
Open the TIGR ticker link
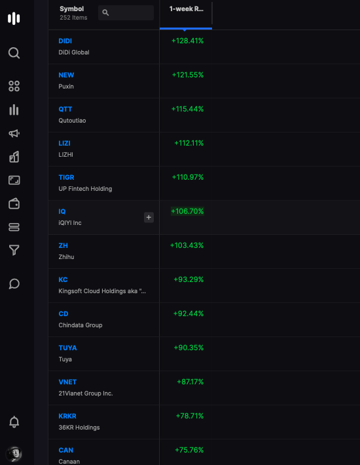coord(66,177)
